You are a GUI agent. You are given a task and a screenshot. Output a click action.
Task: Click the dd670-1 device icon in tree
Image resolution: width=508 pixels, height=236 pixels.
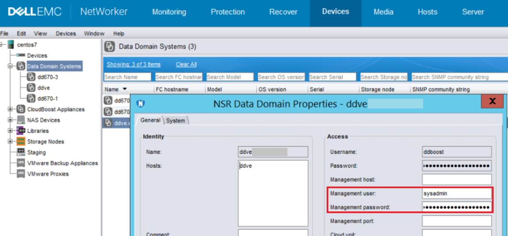31,98
